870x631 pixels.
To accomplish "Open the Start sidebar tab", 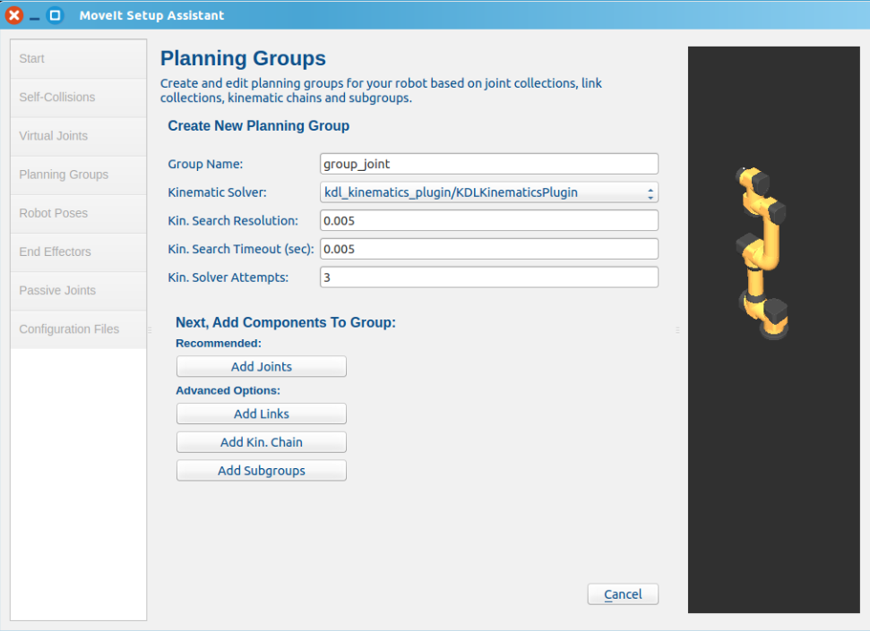I will (78, 59).
